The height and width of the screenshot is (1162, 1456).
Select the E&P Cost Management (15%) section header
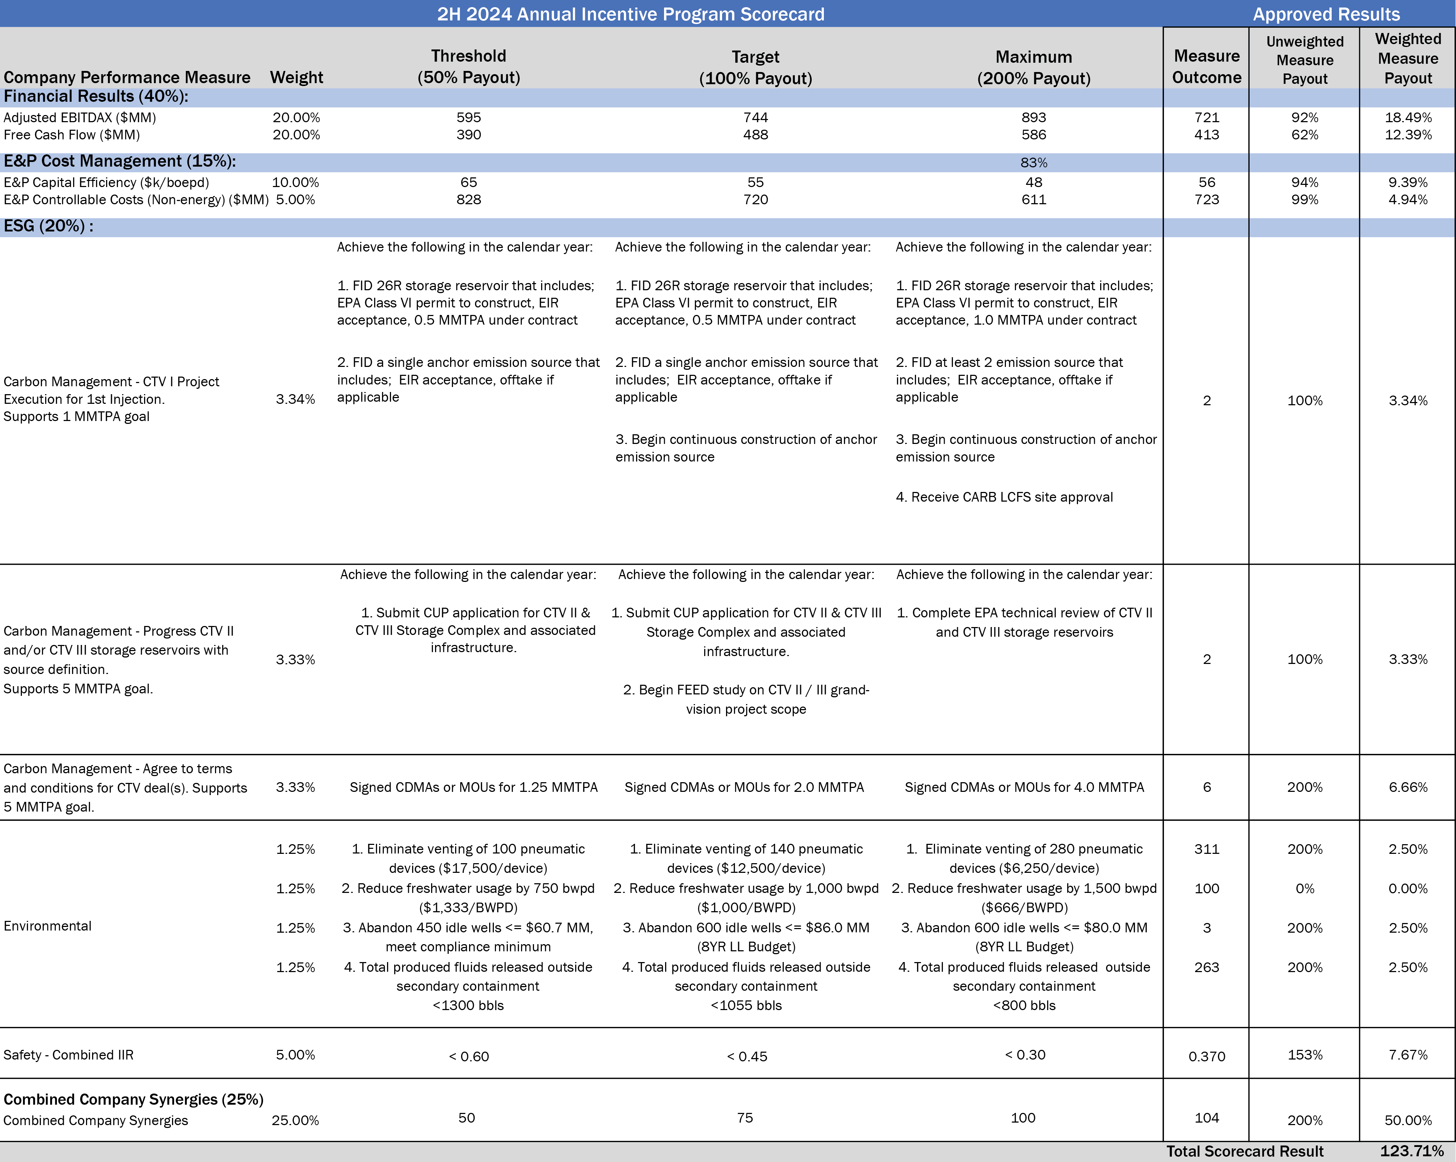click(120, 161)
